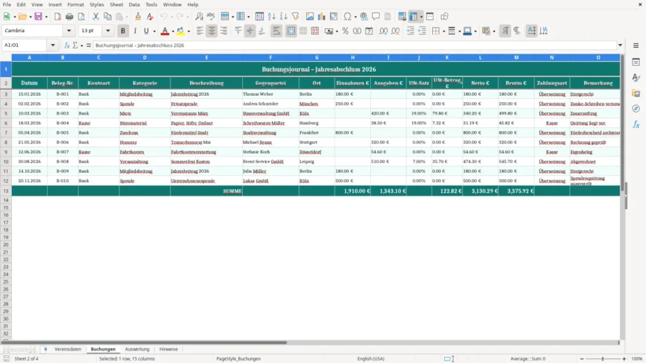The image size is (646, 363).
Task: Click sidebar settings hamburger button
Action: (x=636, y=45)
